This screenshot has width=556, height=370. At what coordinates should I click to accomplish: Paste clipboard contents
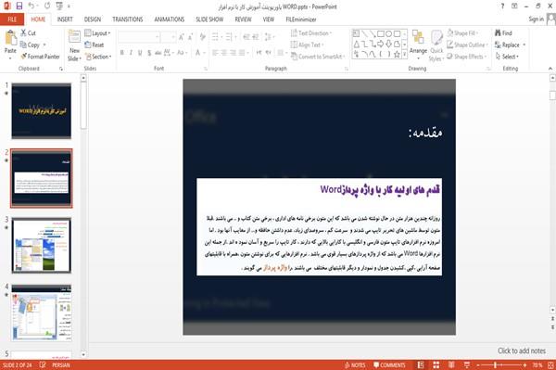pos(10,43)
